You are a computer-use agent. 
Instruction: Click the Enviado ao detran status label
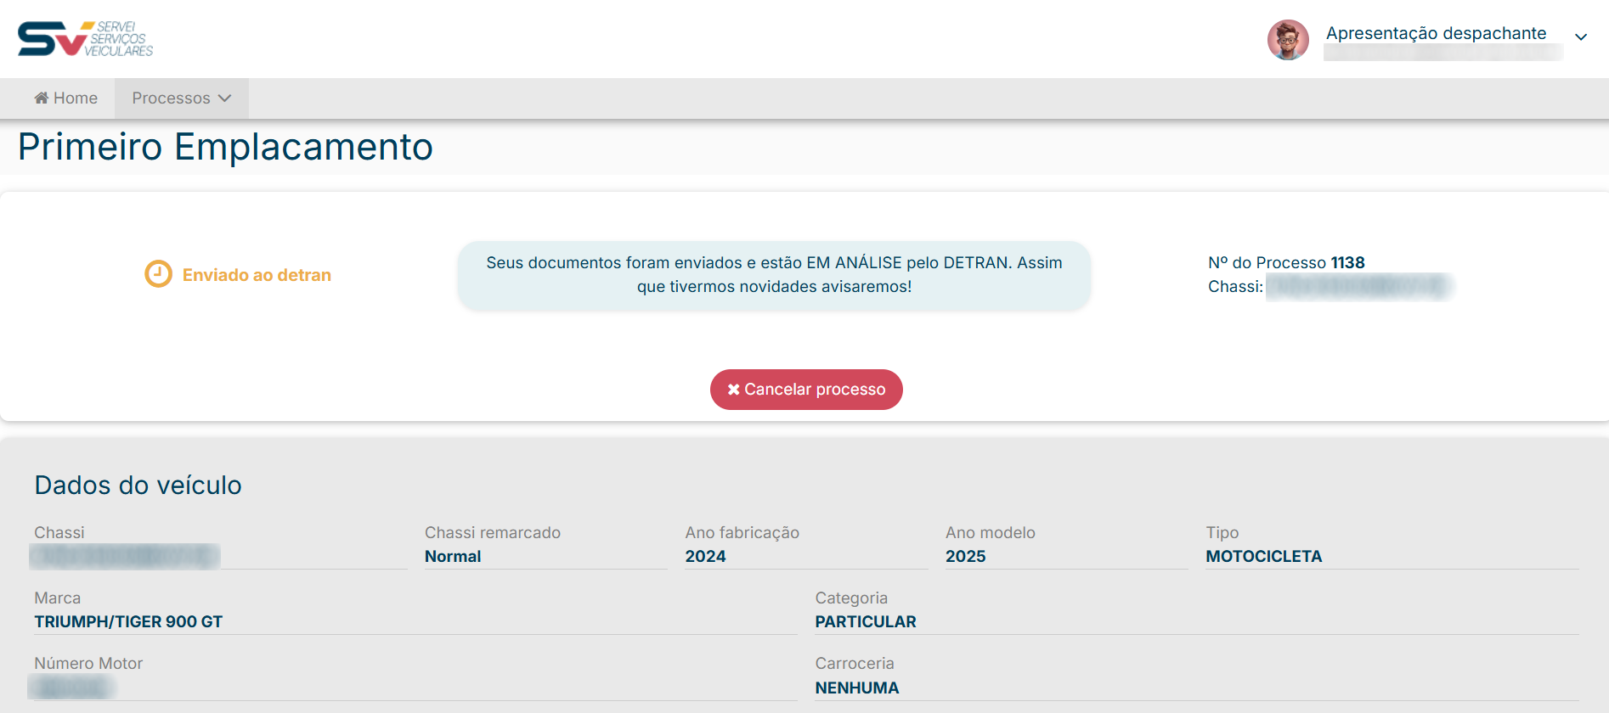tap(257, 275)
